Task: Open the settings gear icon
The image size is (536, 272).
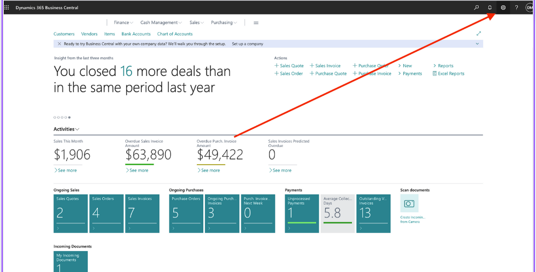Action: point(503,7)
